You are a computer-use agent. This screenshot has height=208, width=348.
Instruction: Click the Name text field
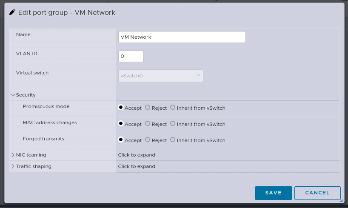tap(182, 37)
